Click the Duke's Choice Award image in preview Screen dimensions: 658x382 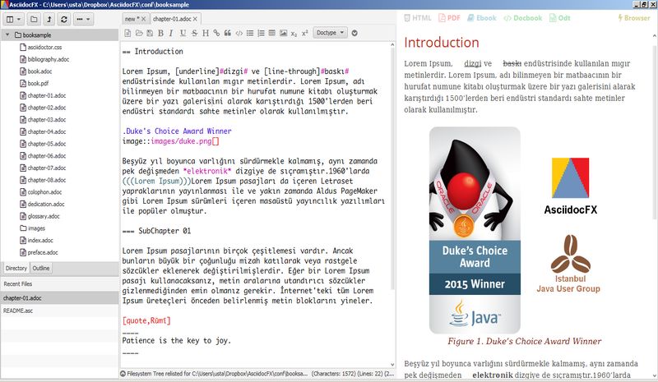[475, 230]
